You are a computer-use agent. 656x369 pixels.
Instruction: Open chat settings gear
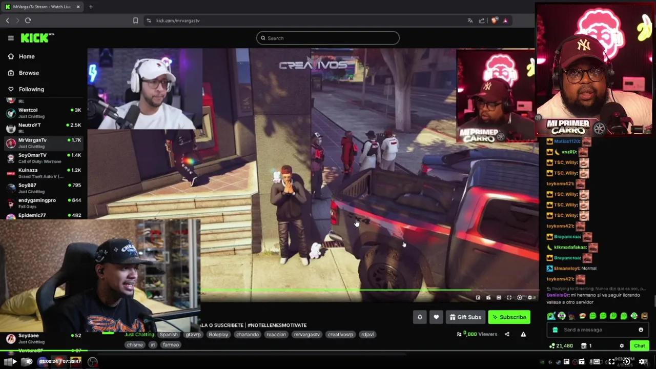622,346
